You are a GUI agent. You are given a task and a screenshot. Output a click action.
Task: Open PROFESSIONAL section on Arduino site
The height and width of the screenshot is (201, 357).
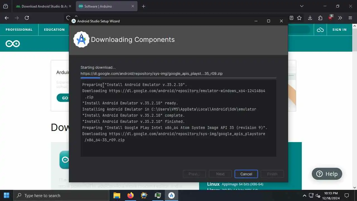pyautogui.click(x=19, y=30)
